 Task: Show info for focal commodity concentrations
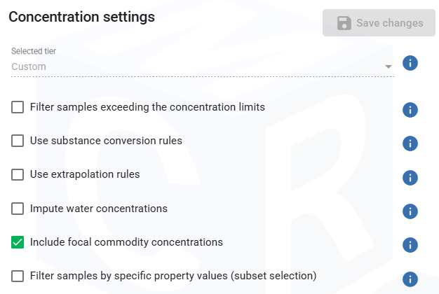pos(410,245)
